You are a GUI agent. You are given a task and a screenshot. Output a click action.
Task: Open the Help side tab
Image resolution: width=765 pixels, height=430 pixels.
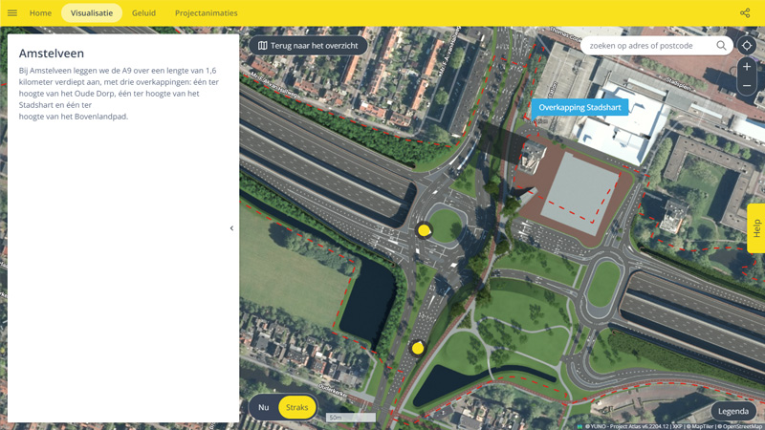755,228
